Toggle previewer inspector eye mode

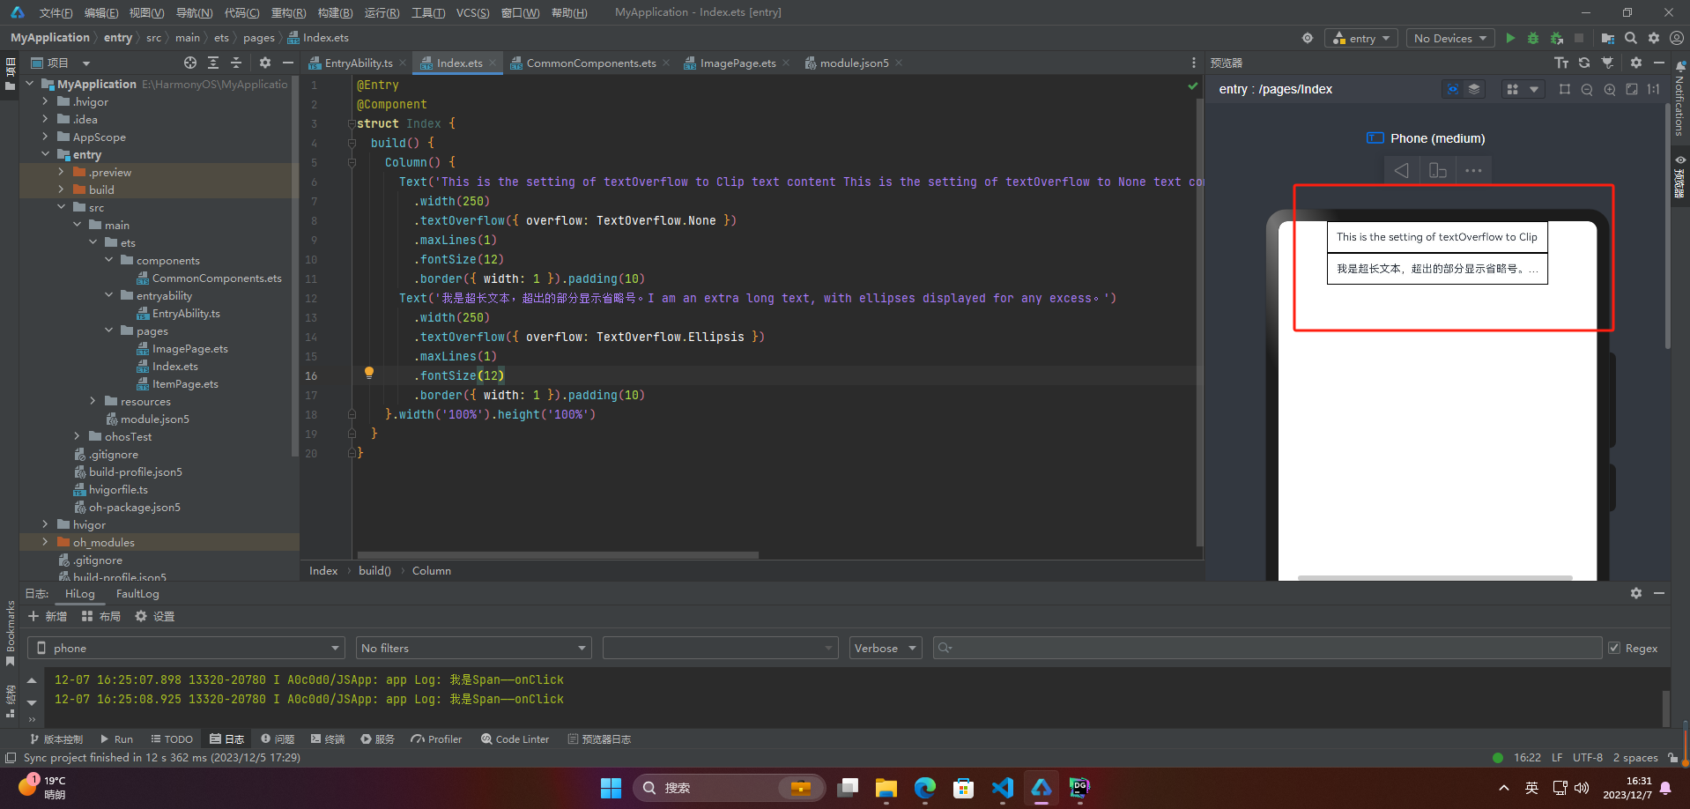point(1453,89)
